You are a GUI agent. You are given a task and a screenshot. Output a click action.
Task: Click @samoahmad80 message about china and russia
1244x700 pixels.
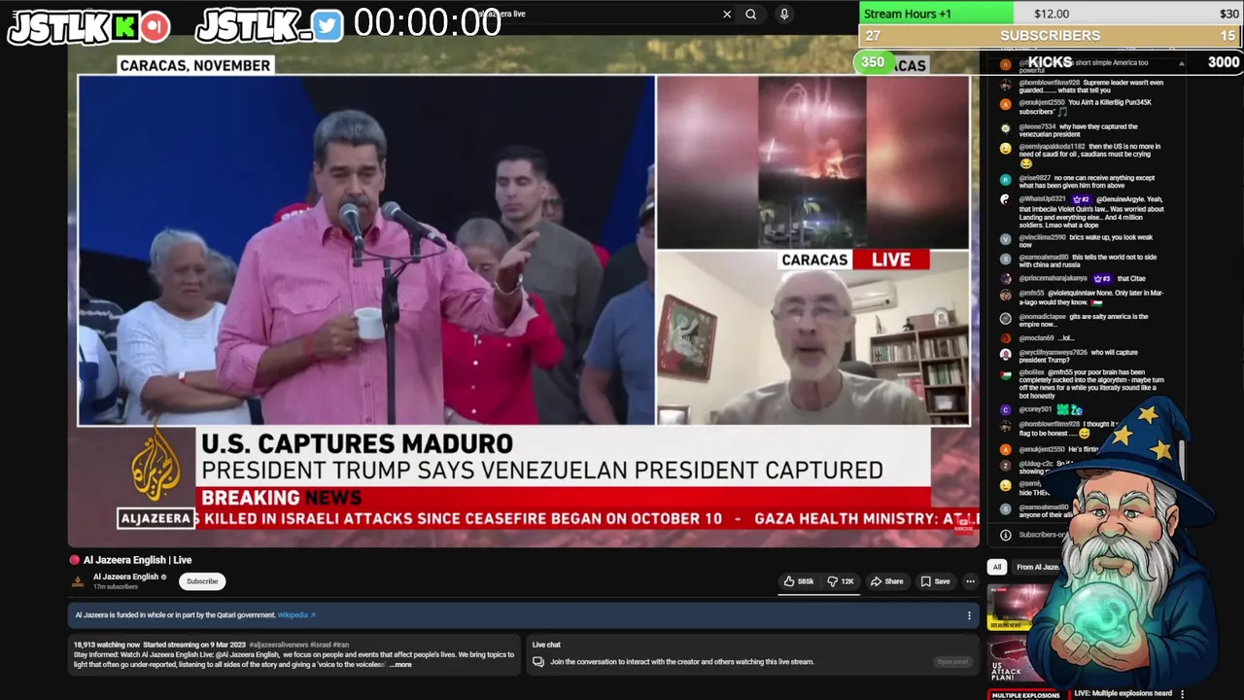[1087, 262]
